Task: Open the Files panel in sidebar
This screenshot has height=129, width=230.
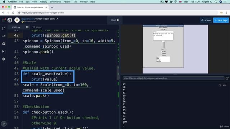Action: 4,28
